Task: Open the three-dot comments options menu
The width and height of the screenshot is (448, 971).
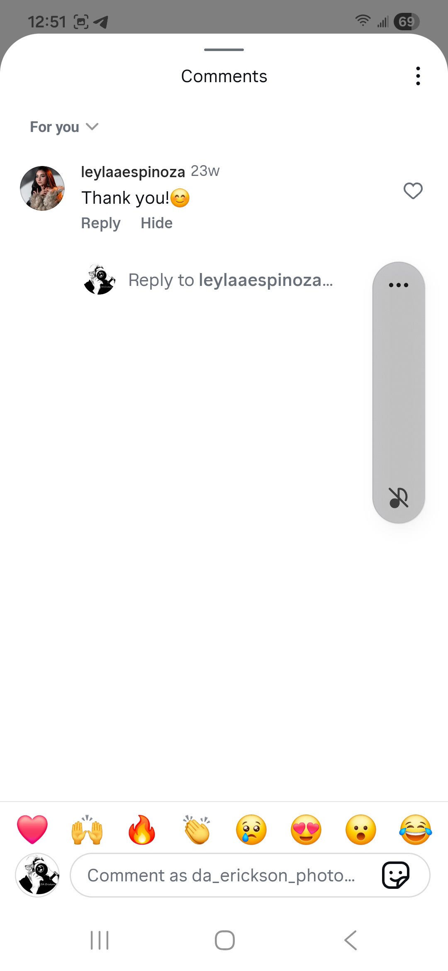Action: click(x=418, y=76)
